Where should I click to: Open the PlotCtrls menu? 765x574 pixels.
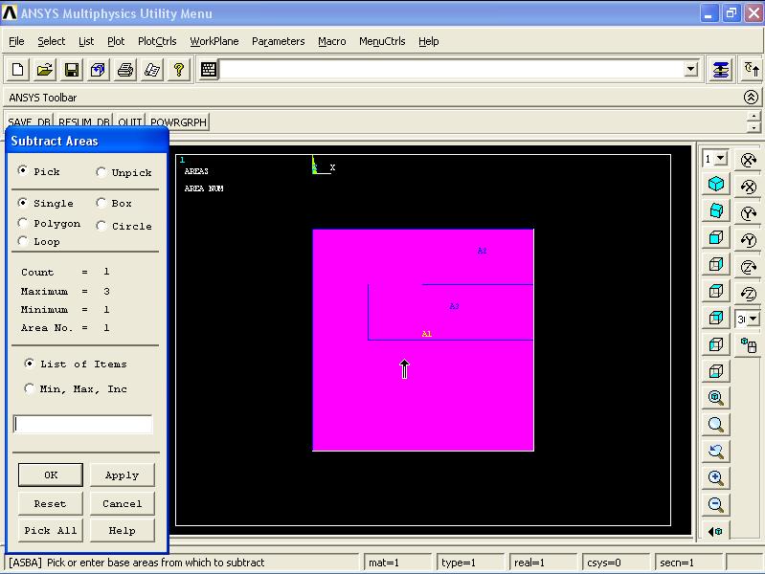point(157,41)
